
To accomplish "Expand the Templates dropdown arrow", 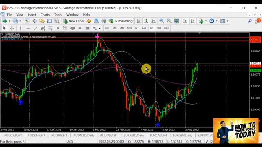I will (228, 21).
